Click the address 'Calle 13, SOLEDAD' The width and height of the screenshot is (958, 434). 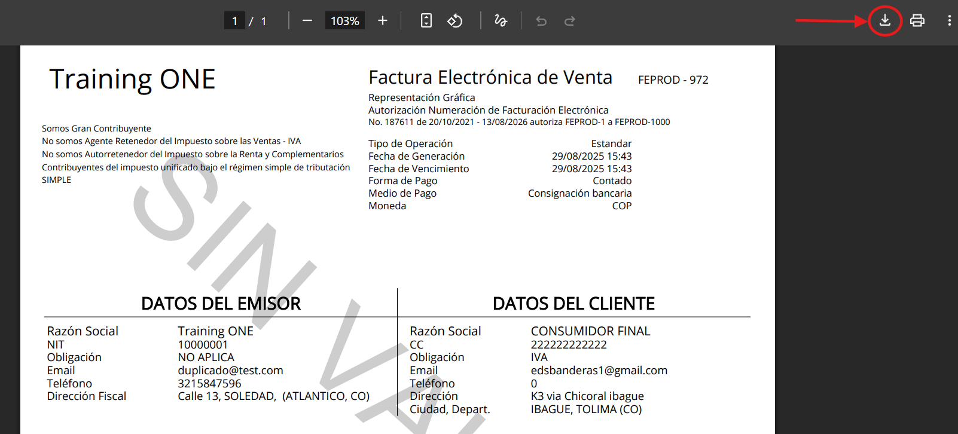pos(273,396)
